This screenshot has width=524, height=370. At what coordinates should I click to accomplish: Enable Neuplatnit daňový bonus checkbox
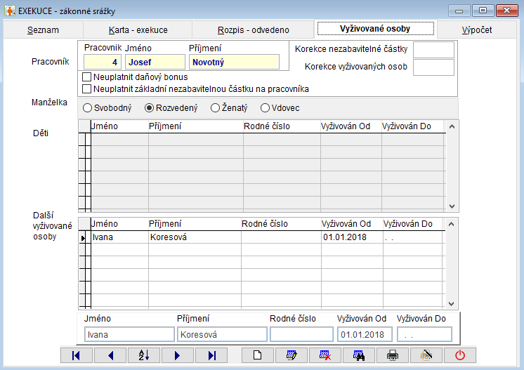pyautogui.click(x=87, y=77)
